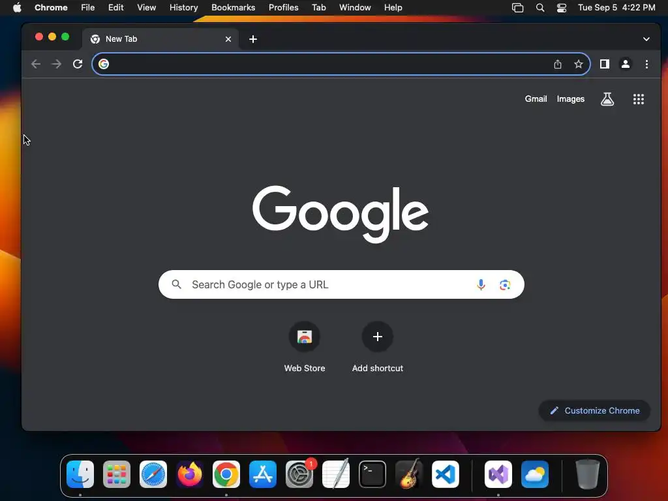Open the Help menu
The image size is (668, 501).
click(x=393, y=7)
